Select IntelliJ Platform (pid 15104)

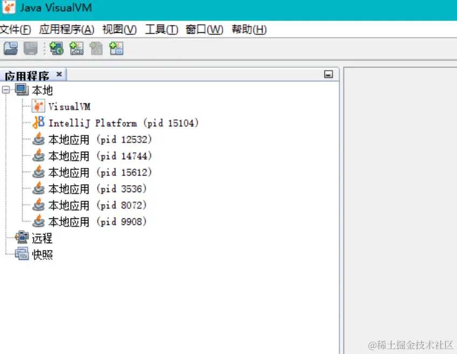pyautogui.click(x=123, y=123)
